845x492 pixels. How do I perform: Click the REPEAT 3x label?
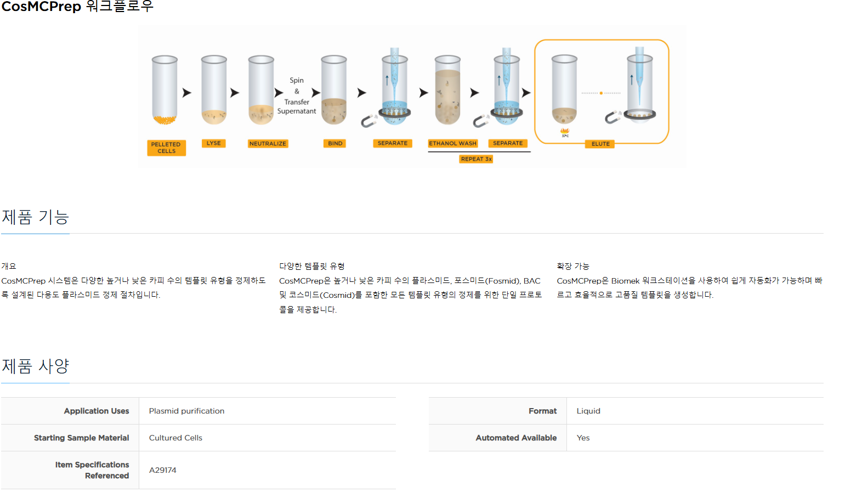point(476,159)
